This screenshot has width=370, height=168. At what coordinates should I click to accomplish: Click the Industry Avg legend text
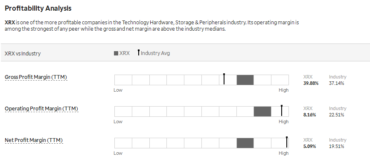tap(155, 53)
